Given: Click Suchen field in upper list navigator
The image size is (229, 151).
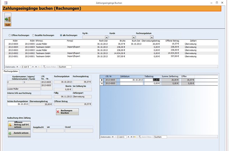Looking at the screenshot, I should click(65, 67).
